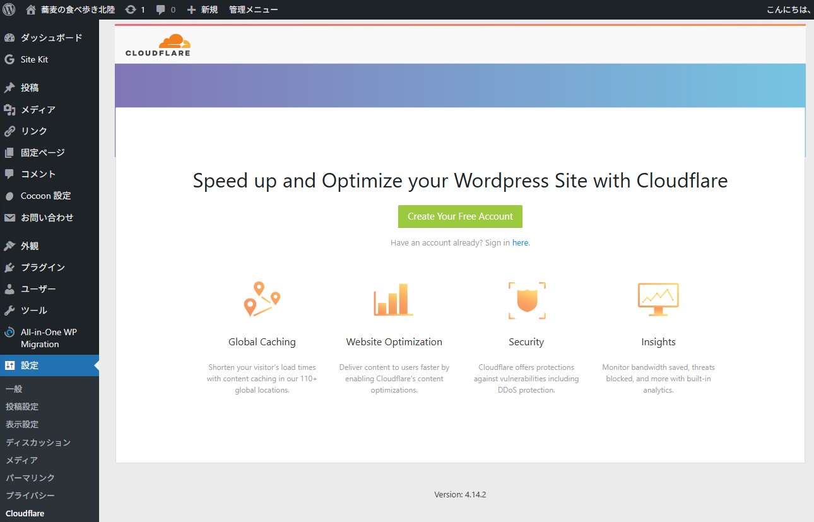The height and width of the screenshot is (522, 814).
Task: Click the wrench icon for ツール
Action: tap(9, 311)
